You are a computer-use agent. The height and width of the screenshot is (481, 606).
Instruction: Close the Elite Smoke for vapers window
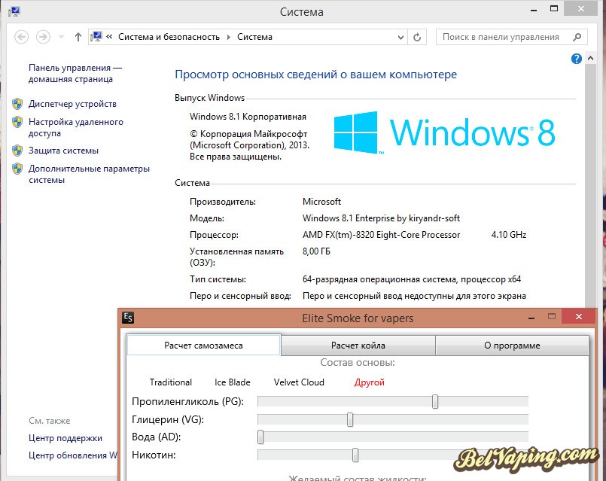[579, 316]
